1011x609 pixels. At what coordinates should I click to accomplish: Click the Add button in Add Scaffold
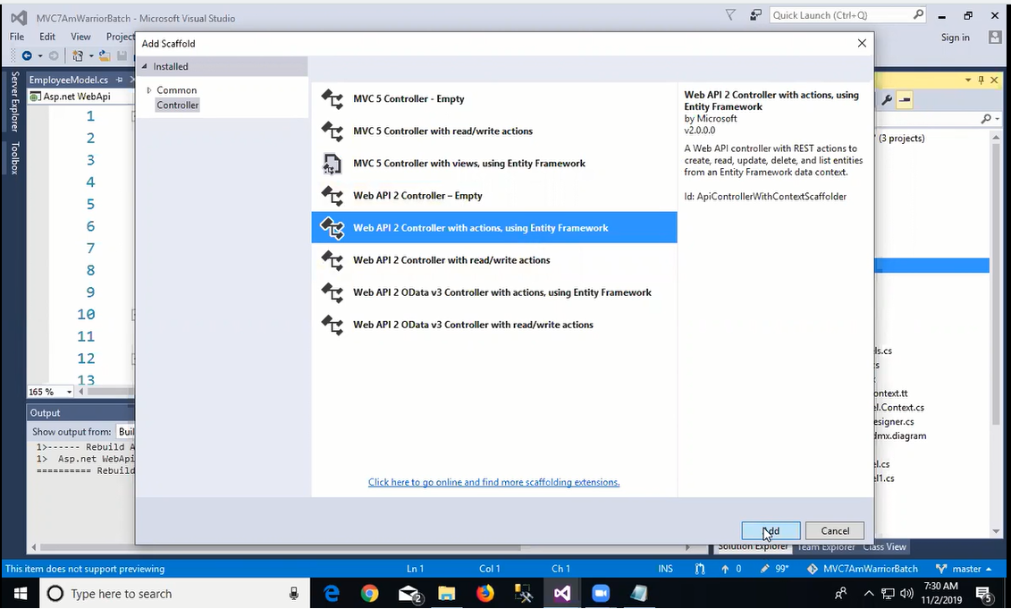coord(771,531)
